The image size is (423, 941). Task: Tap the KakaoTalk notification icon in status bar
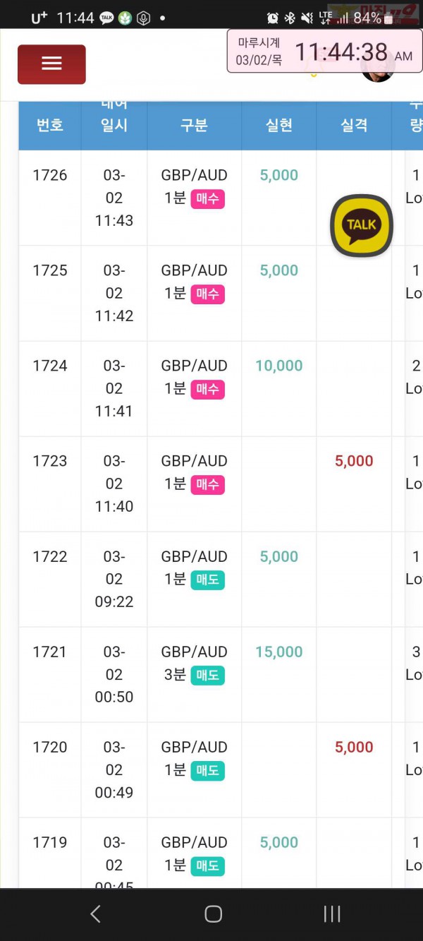point(106,18)
